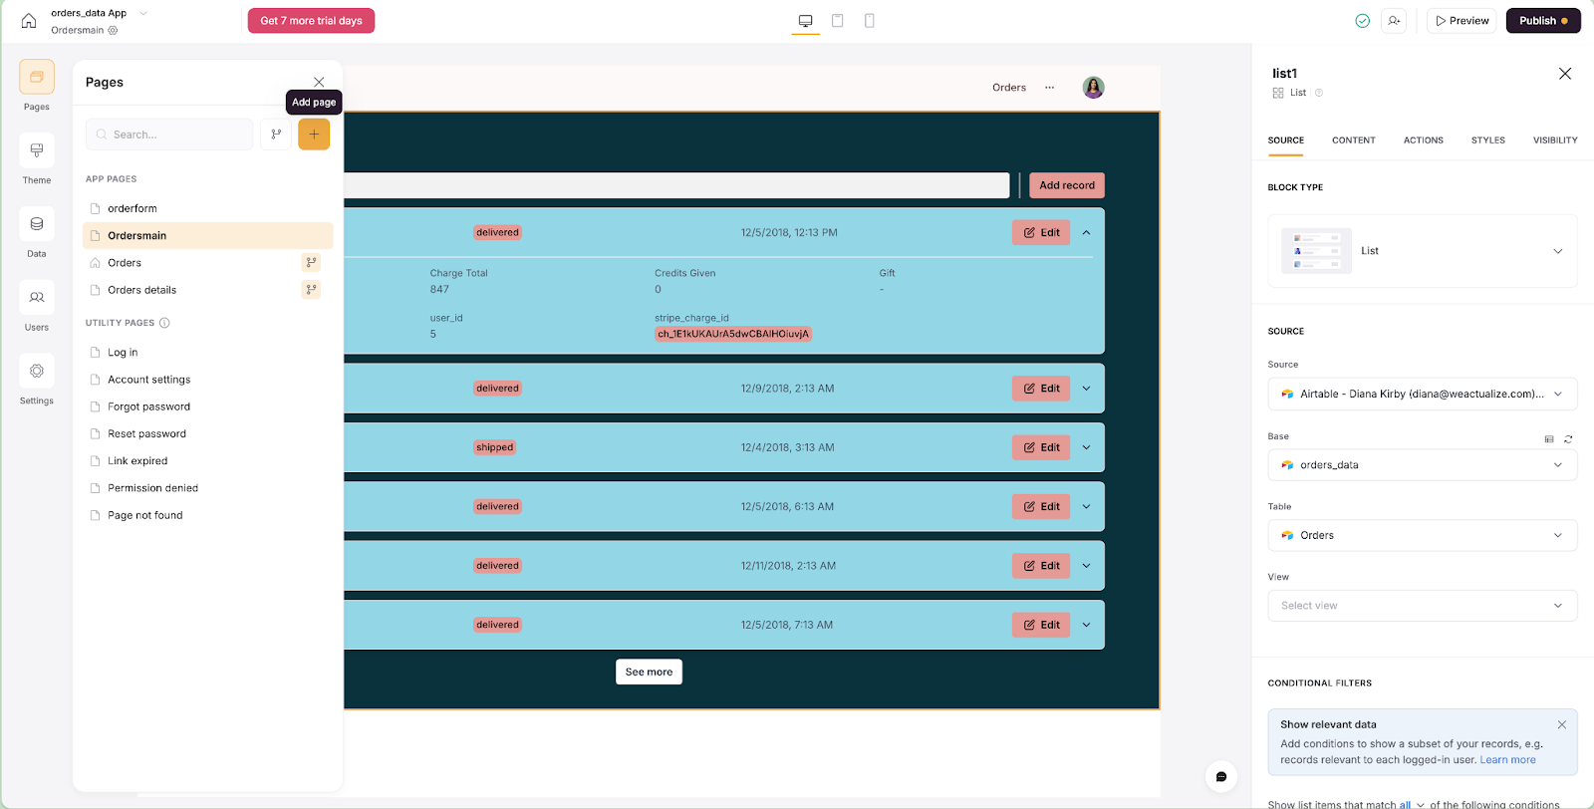The image size is (1594, 809).
Task: Open the Learn more link
Action: 1508,760
